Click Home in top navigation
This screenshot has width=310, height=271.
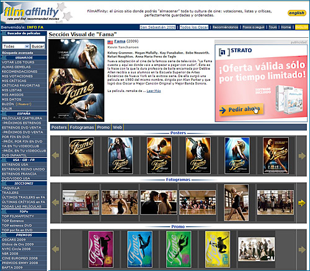click(286, 27)
